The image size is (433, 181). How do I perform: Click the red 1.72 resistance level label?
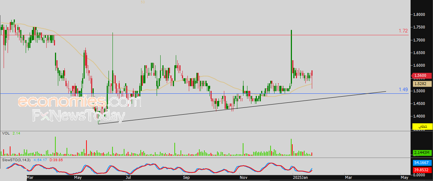point(403,31)
